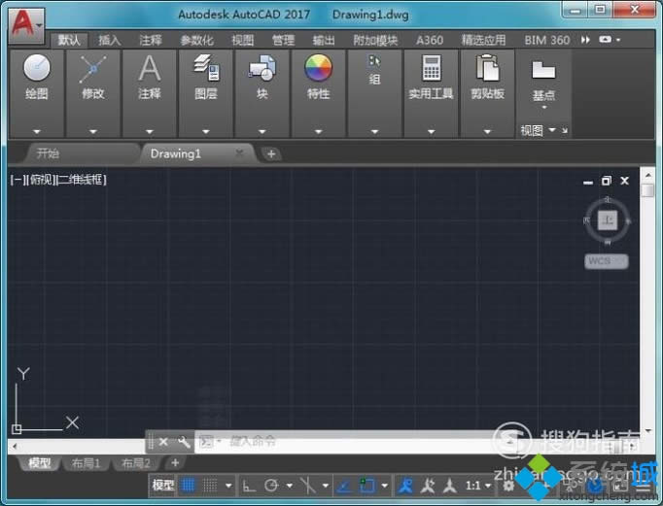This screenshot has width=663, height=506.
Task: Click the red A application menu button
Action: click(x=25, y=25)
